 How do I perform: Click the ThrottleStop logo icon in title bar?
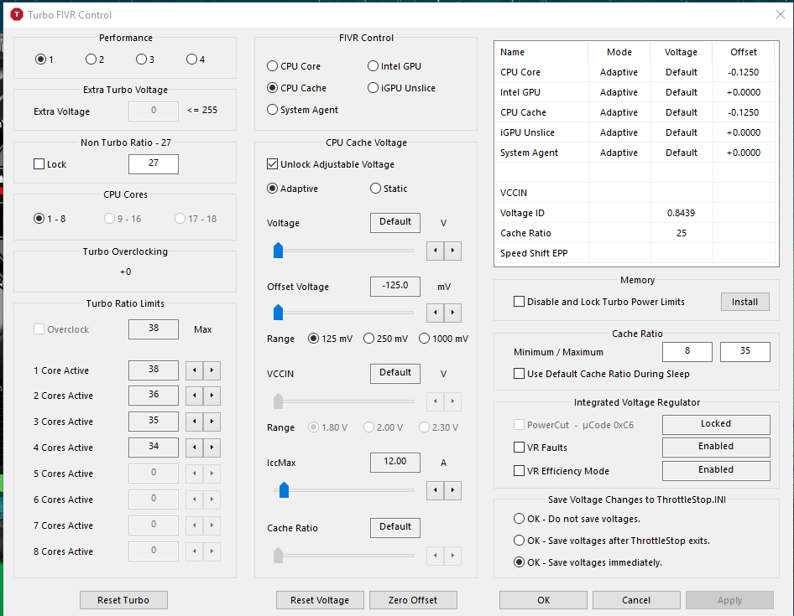(x=17, y=15)
